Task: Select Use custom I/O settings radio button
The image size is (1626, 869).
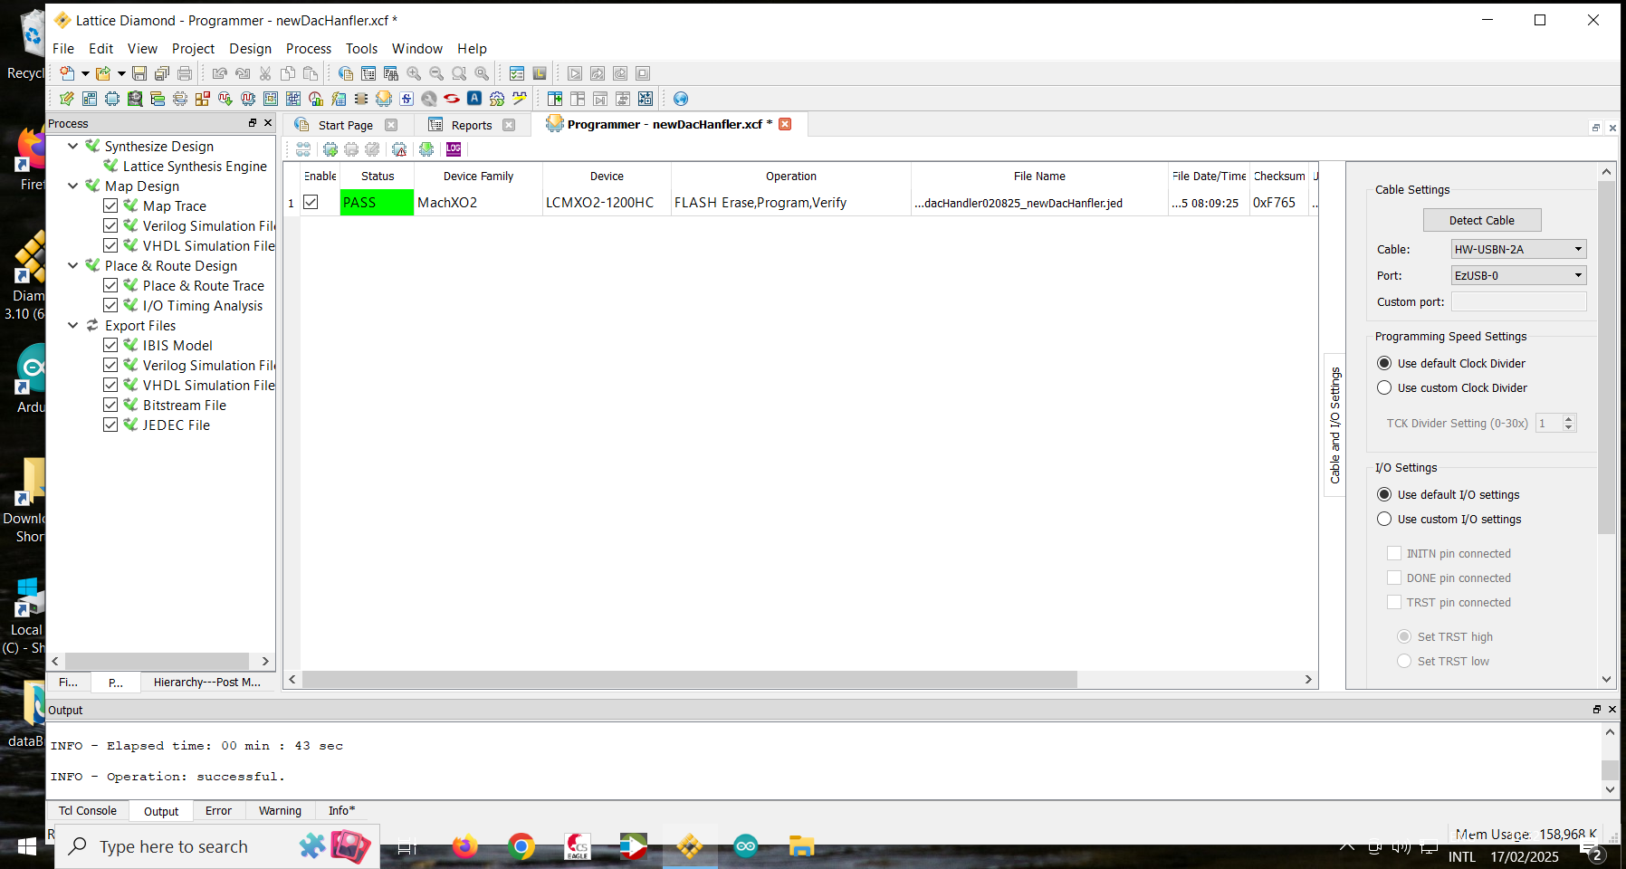Action: 1384,519
